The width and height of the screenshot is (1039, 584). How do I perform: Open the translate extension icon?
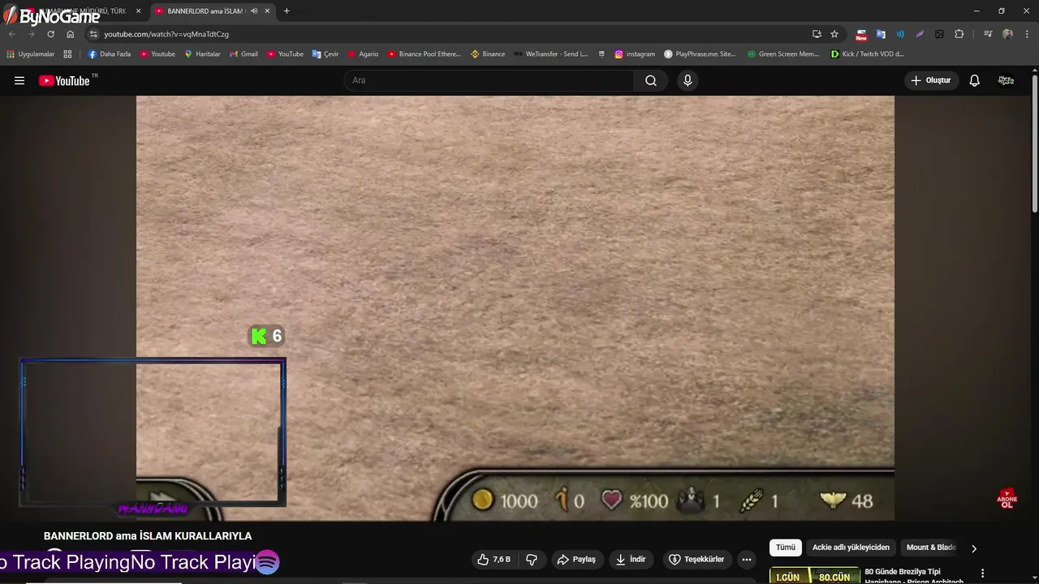[x=881, y=34]
